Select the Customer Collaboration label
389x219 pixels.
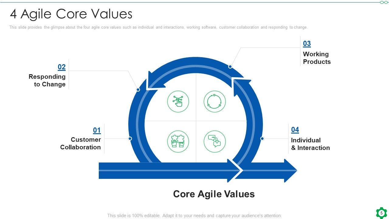pyautogui.click(x=81, y=143)
